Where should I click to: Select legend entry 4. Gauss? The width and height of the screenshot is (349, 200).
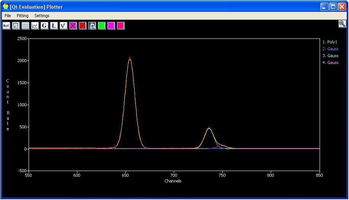tap(331, 62)
